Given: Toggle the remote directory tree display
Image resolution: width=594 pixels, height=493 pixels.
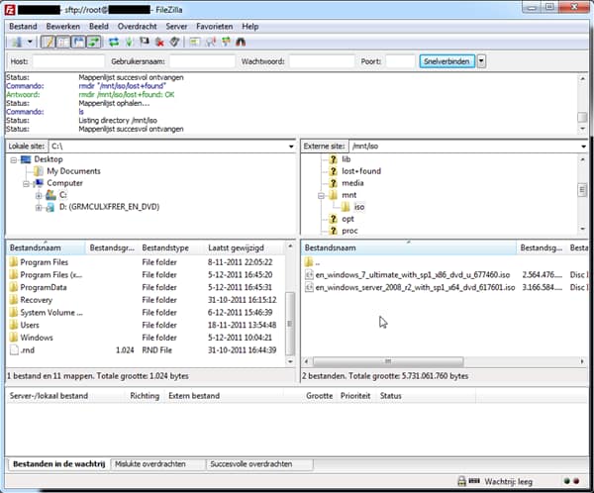Looking at the screenshot, I should 78,42.
